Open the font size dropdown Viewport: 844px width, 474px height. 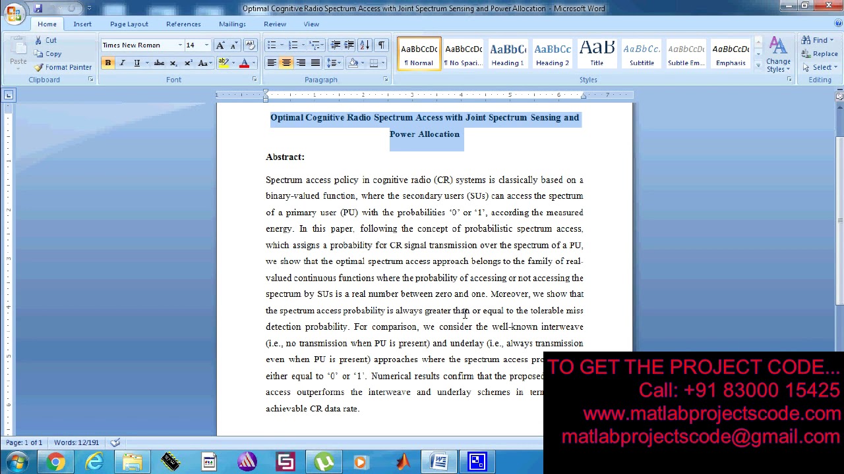tap(206, 45)
